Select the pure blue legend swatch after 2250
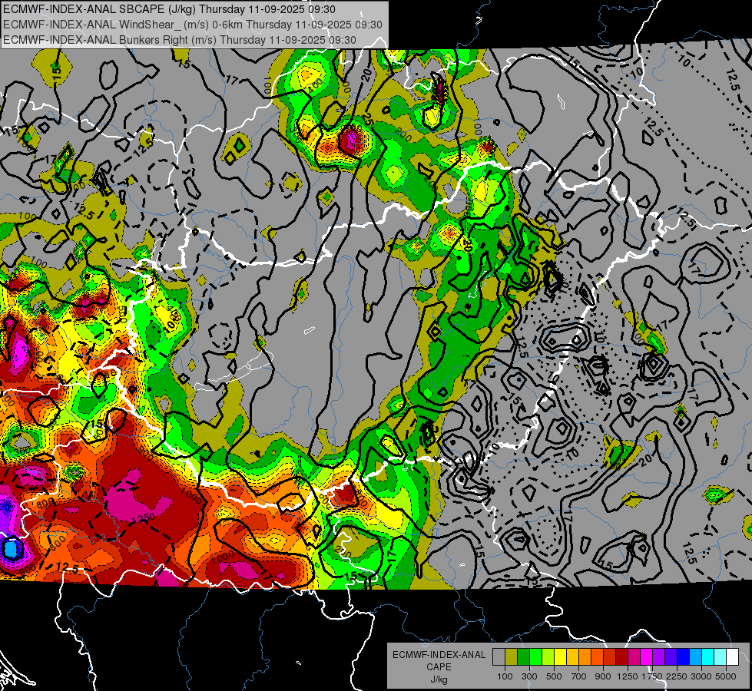752x691 pixels. pos(684,657)
